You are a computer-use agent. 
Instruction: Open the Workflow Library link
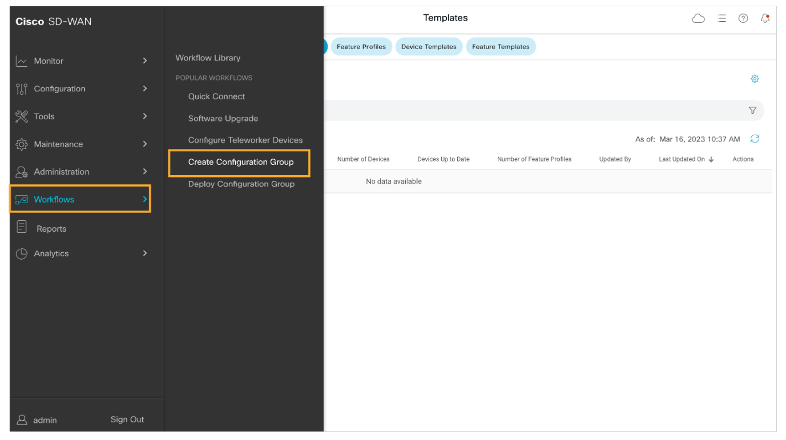pyautogui.click(x=208, y=58)
